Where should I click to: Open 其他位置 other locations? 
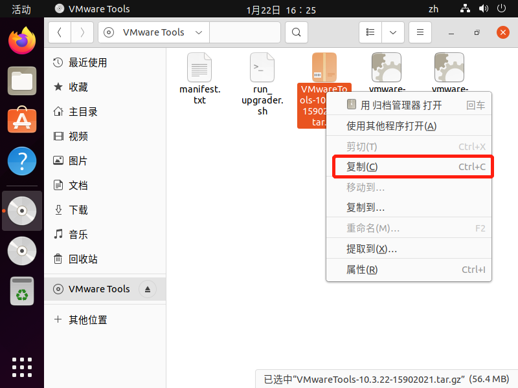105,319
